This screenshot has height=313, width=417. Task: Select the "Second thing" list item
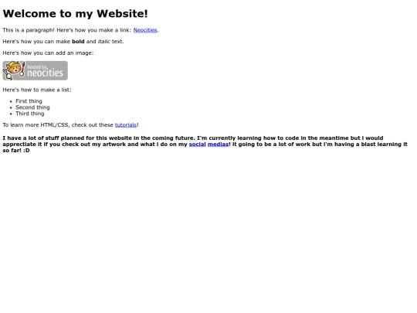(x=32, y=107)
